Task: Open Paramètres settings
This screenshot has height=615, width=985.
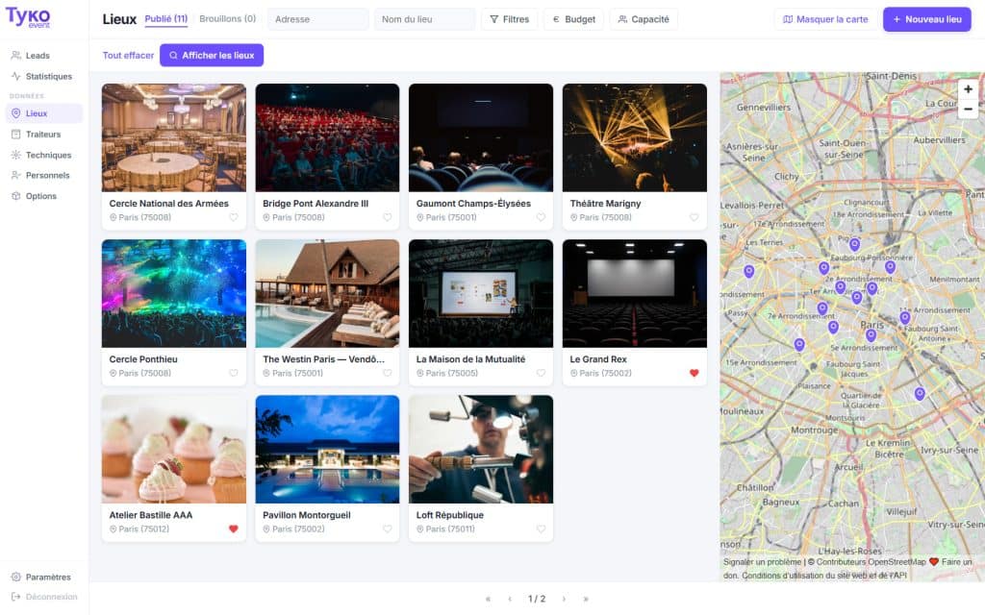Action: coord(43,577)
